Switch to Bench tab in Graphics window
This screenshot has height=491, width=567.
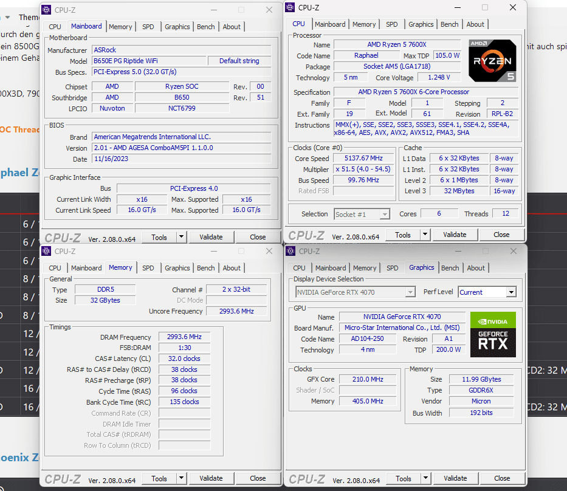pos(450,268)
